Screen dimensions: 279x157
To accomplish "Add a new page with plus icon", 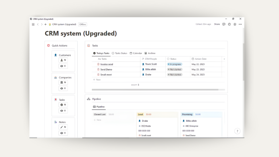I will coord(45,24).
